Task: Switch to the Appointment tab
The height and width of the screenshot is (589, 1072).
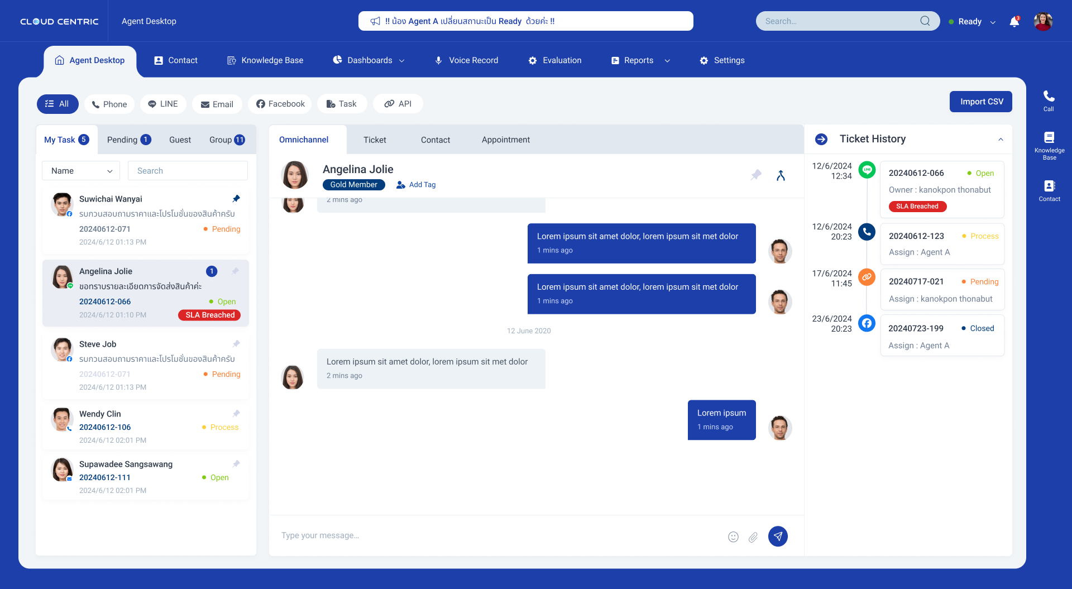Action: [x=506, y=140]
